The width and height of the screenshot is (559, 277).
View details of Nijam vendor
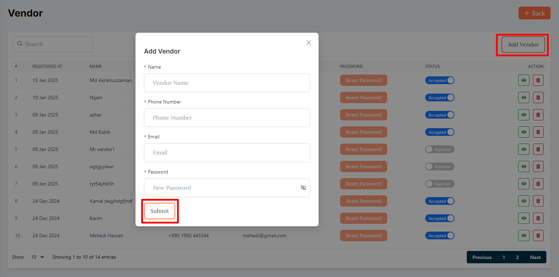click(x=523, y=97)
